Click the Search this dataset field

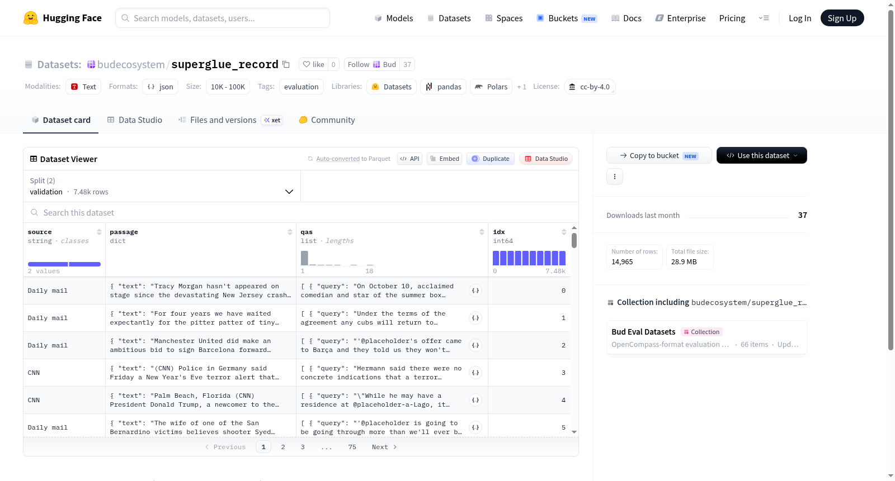coord(301,212)
